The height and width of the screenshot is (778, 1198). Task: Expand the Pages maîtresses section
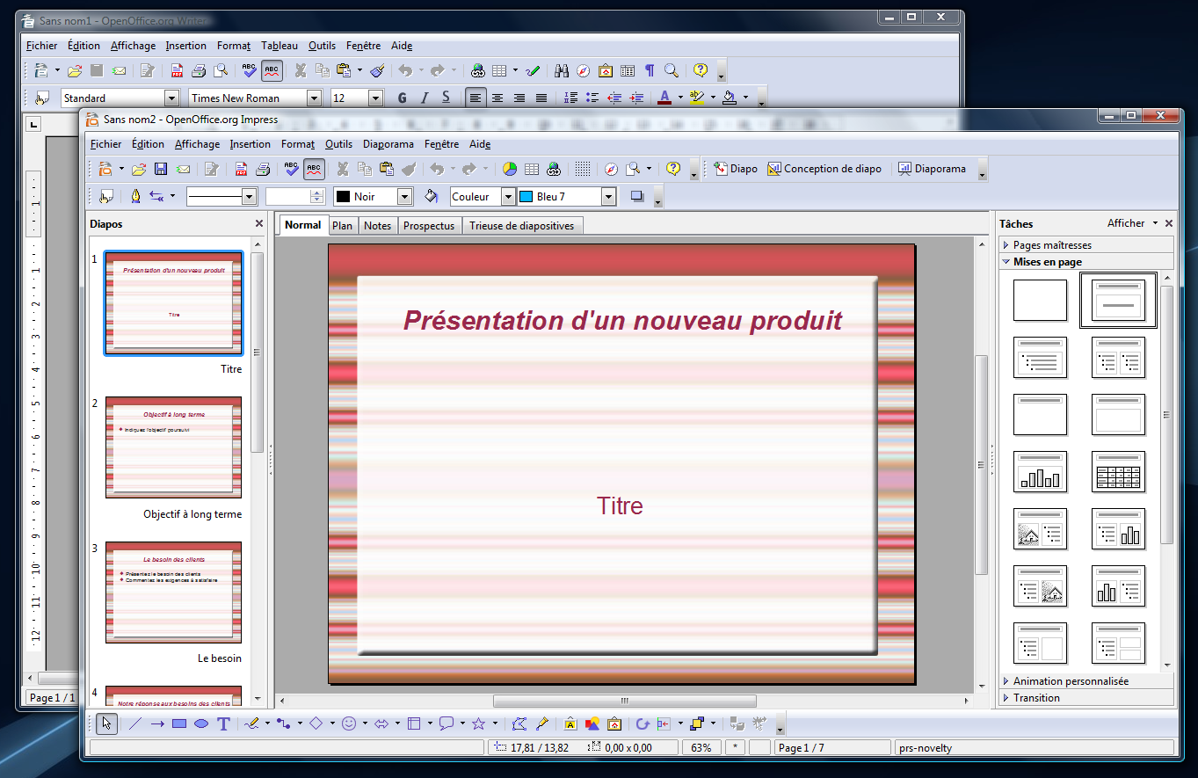pos(1052,245)
